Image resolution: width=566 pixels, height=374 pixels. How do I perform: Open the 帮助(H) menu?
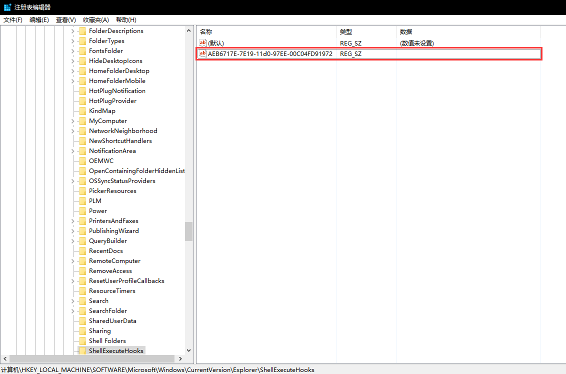click(126, 20)
